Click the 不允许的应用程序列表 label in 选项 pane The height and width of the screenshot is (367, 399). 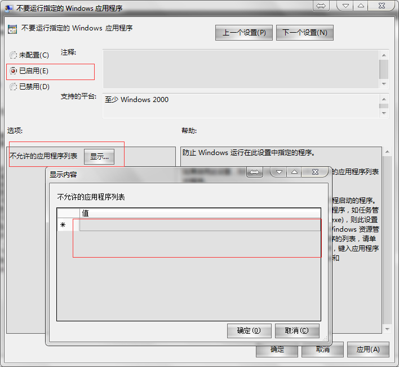(x=43, y=156)
